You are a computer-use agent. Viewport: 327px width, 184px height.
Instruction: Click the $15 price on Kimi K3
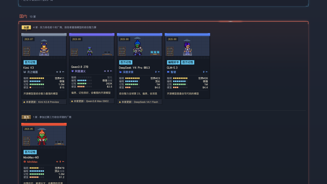click(62, 87)
